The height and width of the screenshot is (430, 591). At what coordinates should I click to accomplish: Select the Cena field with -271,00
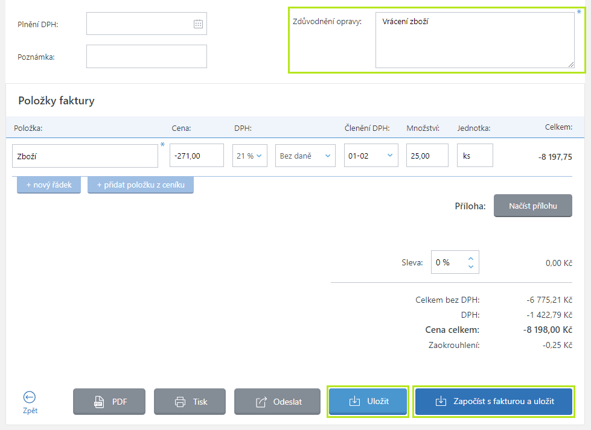[197, 156]
